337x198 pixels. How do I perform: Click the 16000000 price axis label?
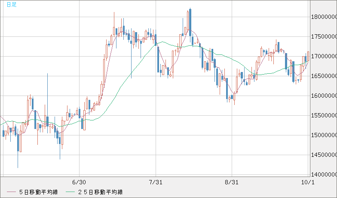click(x=323, y=96)
